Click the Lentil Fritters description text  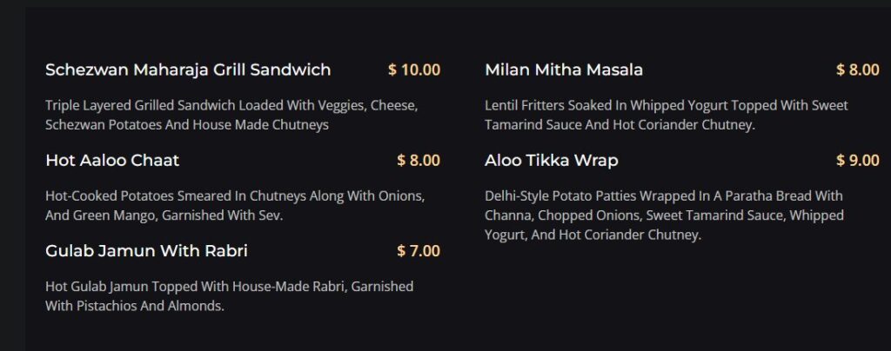pos(666,115)
